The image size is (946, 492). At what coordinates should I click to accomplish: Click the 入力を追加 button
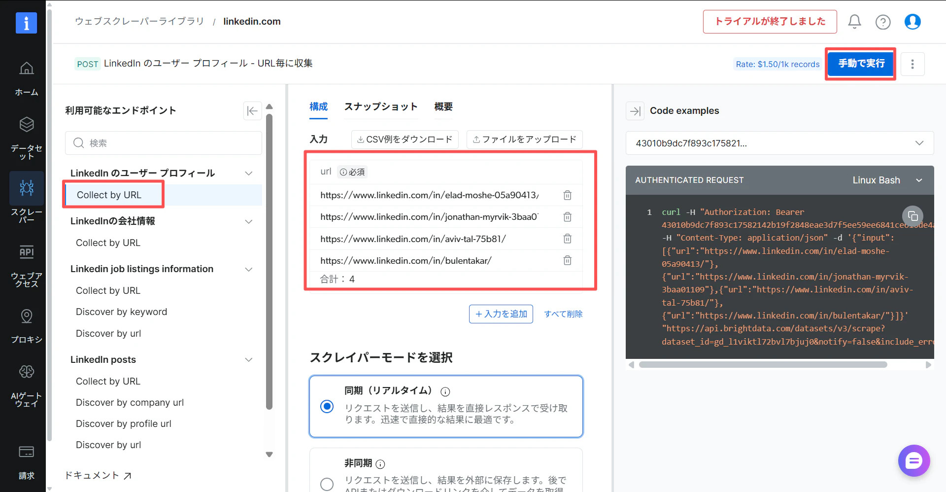coord(501,314)
